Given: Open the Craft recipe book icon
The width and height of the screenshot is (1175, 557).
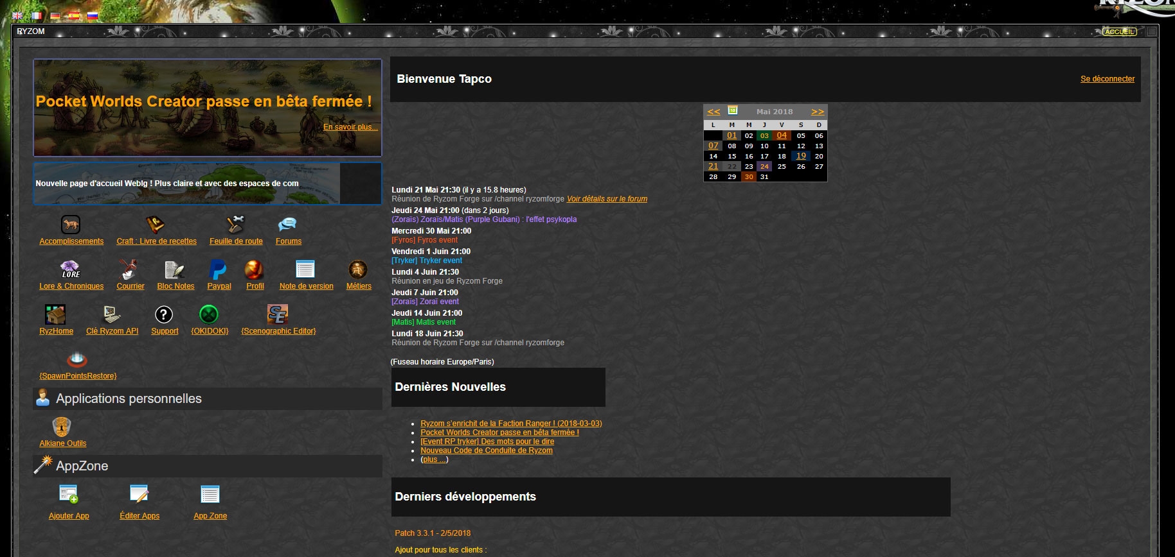Looking at the screenshot, I should [156, 225].
